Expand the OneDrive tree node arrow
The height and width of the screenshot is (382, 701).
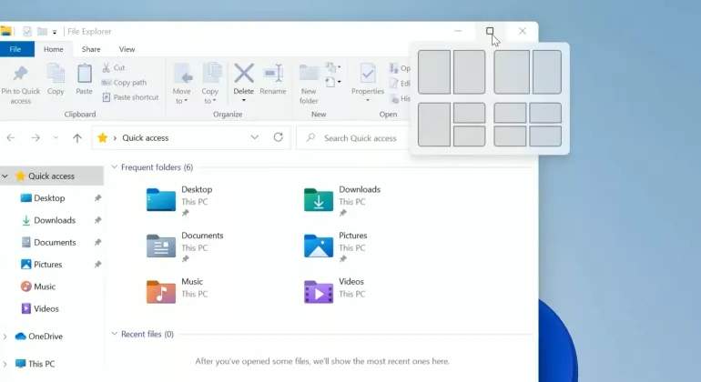pyautogui.click(x=5, y=337)
